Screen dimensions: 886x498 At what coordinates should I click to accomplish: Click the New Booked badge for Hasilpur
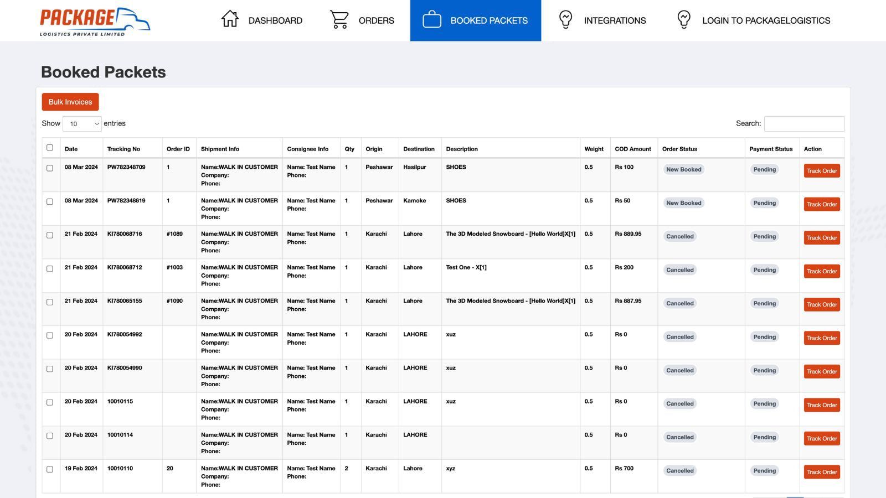click(683, 169)
